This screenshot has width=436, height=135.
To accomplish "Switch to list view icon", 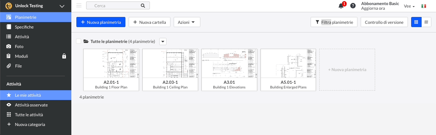I will click(x=426, y=22).
